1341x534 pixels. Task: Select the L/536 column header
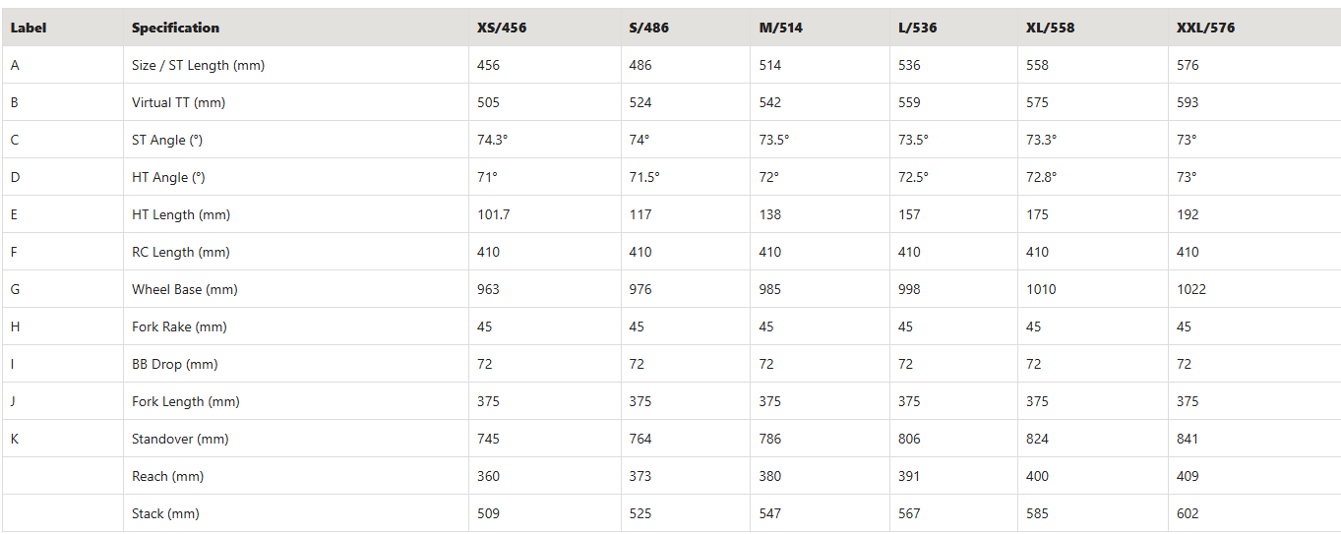point(918,28)
